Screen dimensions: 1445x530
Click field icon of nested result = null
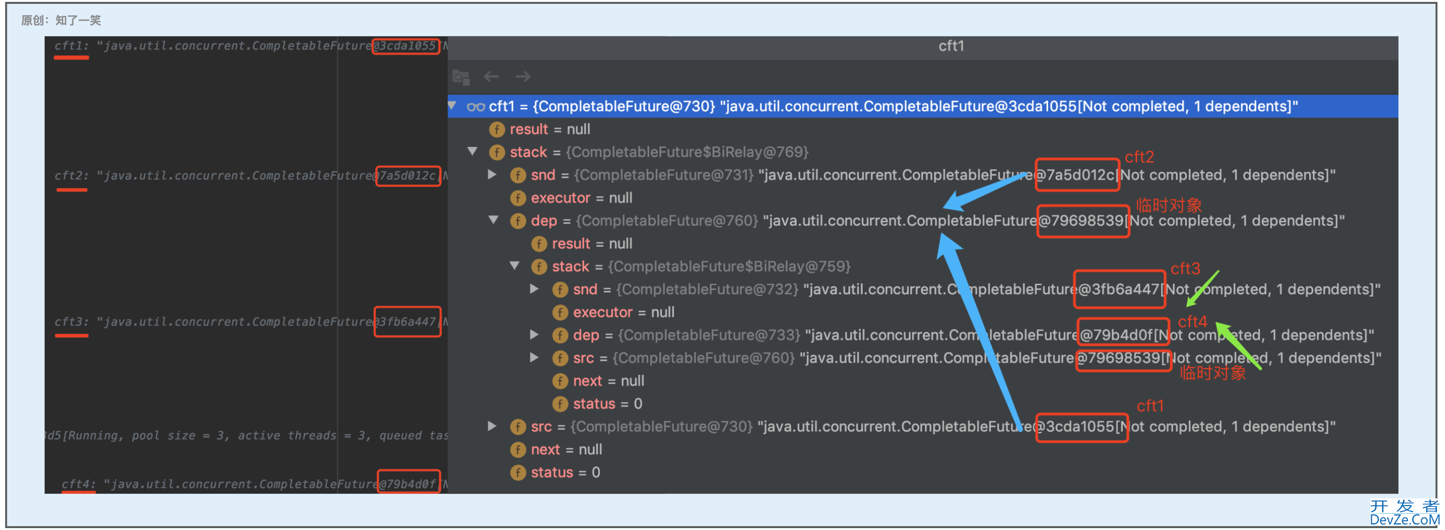click(x=539, y=243)
